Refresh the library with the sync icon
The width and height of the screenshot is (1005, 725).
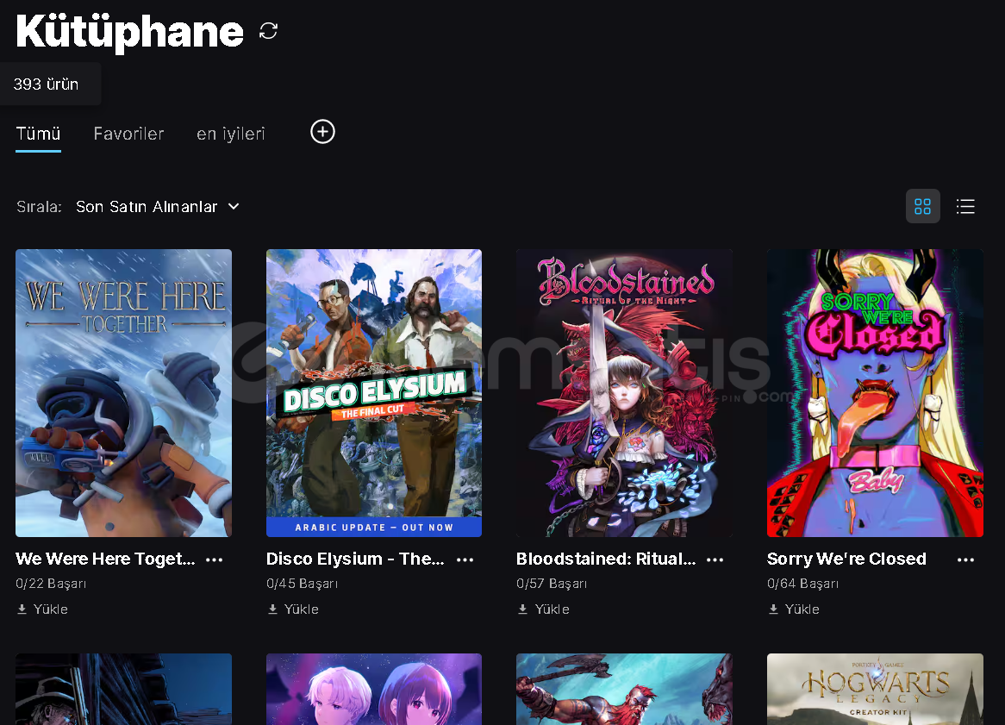tap(269, 31)
